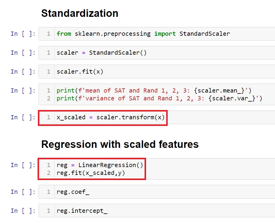Click the In [ ] prompt beside import cell
275x223 pixels.
(x=23, y=34)
